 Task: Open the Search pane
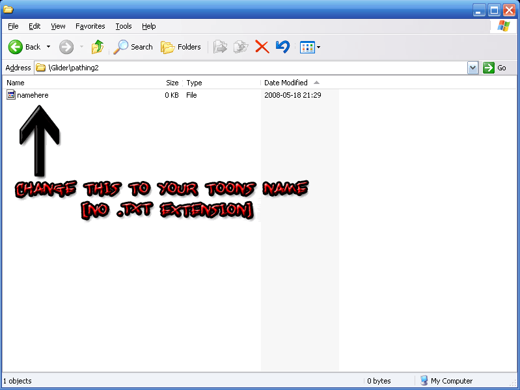(133, 47)
